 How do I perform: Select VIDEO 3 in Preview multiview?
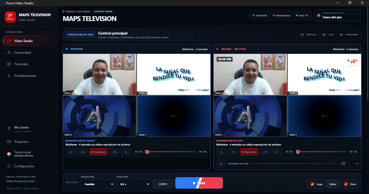tap(173, 116)
